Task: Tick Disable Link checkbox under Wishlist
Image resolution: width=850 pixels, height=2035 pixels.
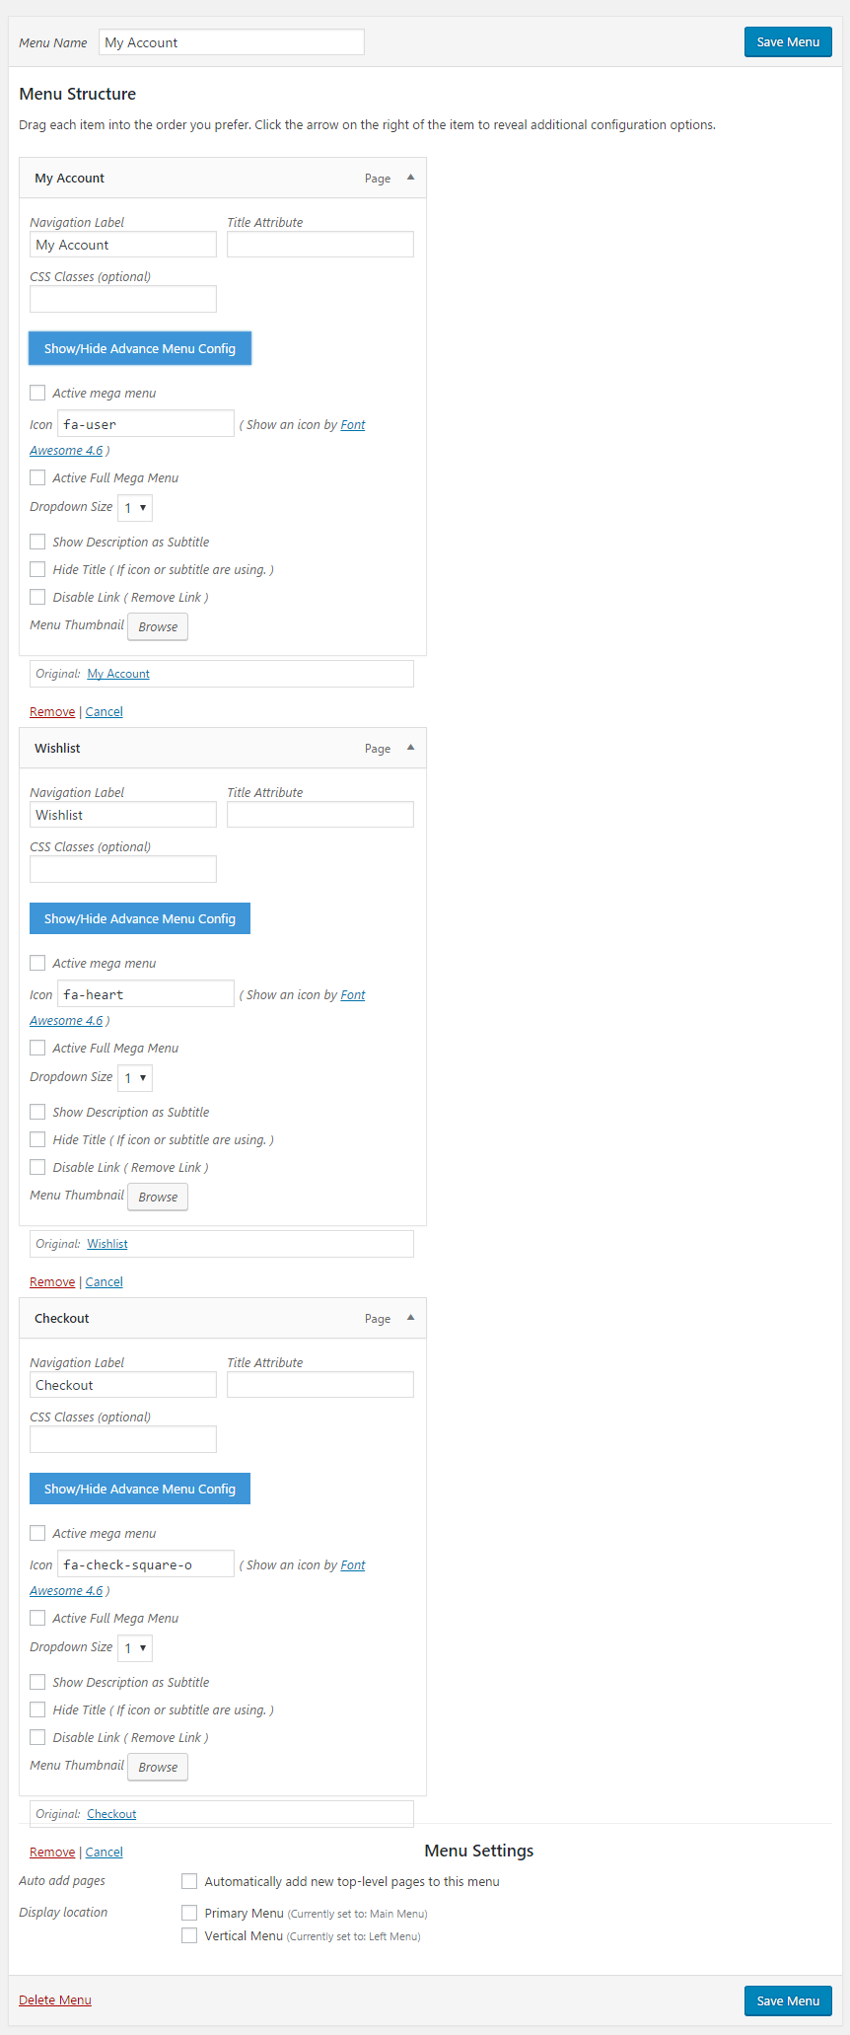Action: [x=37, y=1167]
